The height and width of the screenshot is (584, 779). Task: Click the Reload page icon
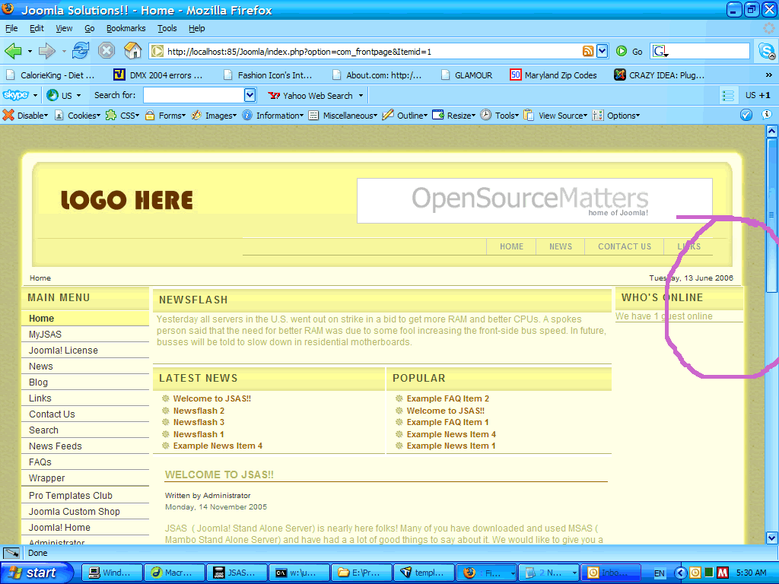click(x=81, y=51)
